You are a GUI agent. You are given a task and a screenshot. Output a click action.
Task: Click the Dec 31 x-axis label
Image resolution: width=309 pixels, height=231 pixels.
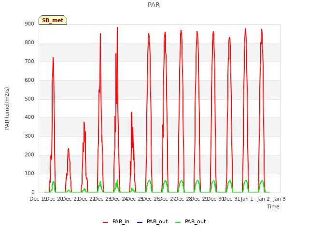point(232,199)
